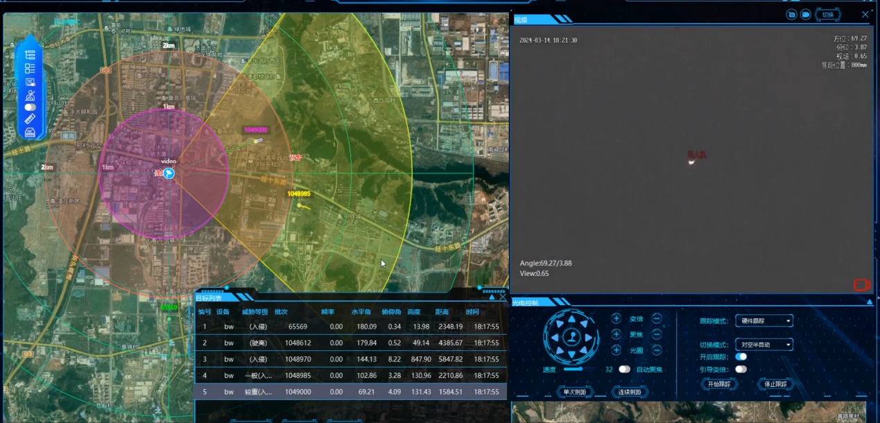Click the ruler measure tool in map toolbar
880x423 pixels.
[30, 120]
